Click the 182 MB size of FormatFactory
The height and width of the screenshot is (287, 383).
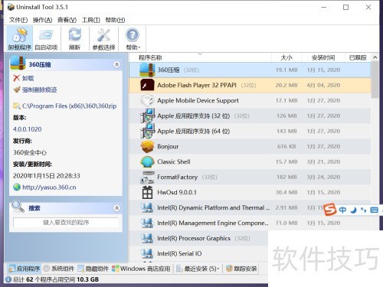(x=286, y=177)
